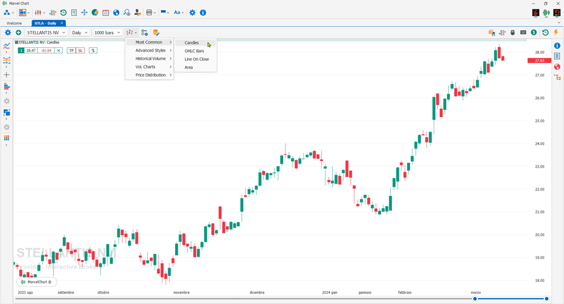The image size is (564, 304).
Task: Open the workspace network icon in main toolbar
Action: pos(7,12)
